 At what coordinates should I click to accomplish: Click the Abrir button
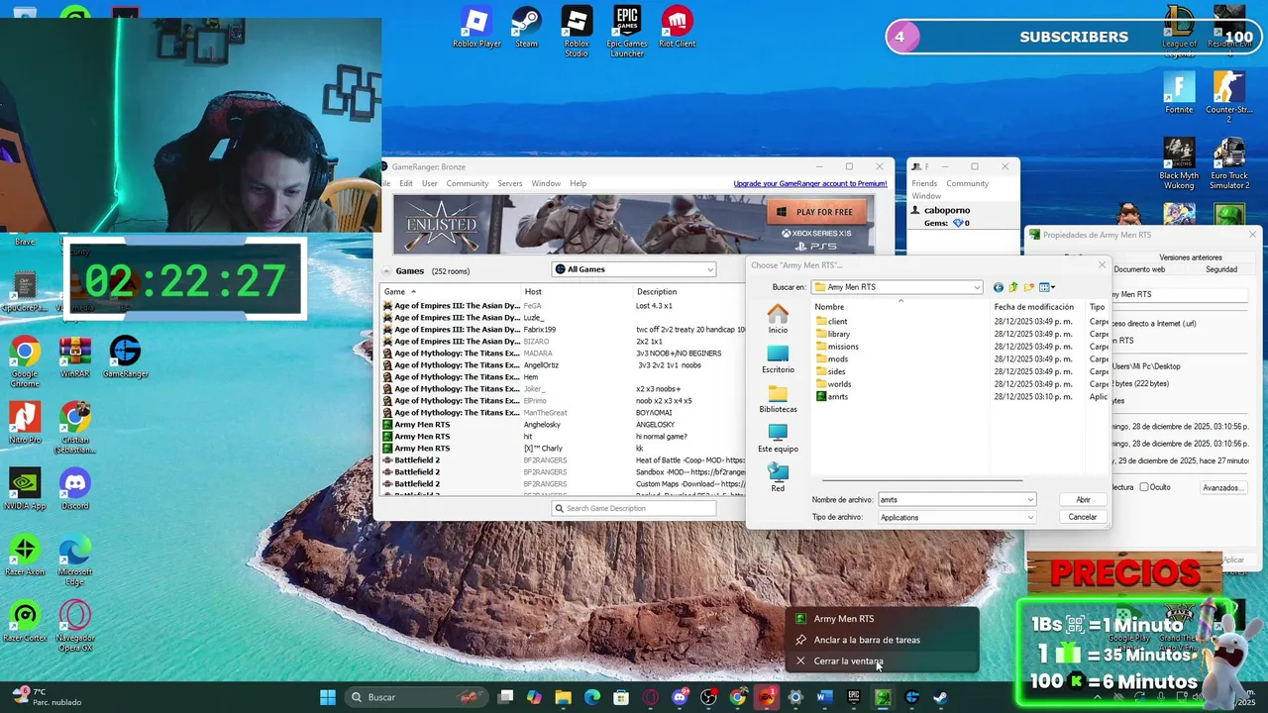(x=1083, y=500)
